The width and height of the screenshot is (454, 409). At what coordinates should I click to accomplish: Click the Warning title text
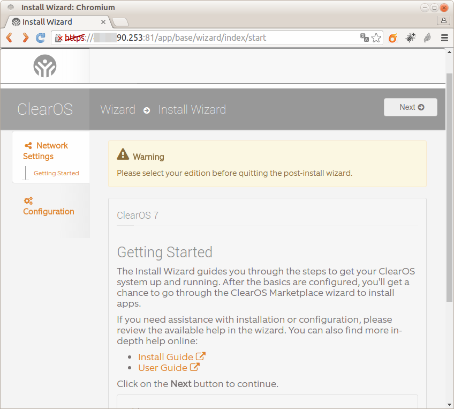148,157
